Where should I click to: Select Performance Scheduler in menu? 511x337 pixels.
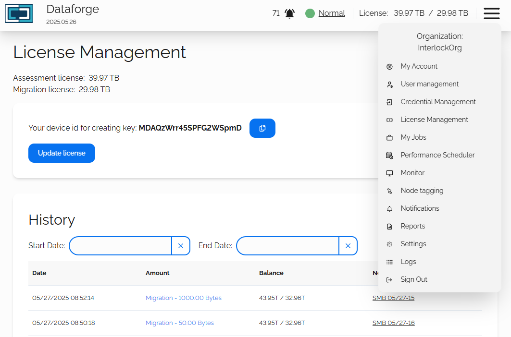point(437,155)
